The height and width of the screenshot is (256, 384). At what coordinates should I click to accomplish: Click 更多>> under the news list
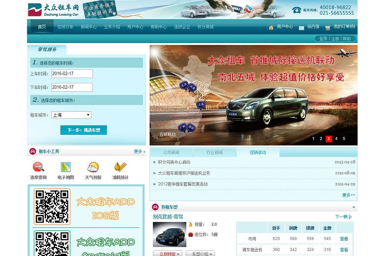pos(349,195)
